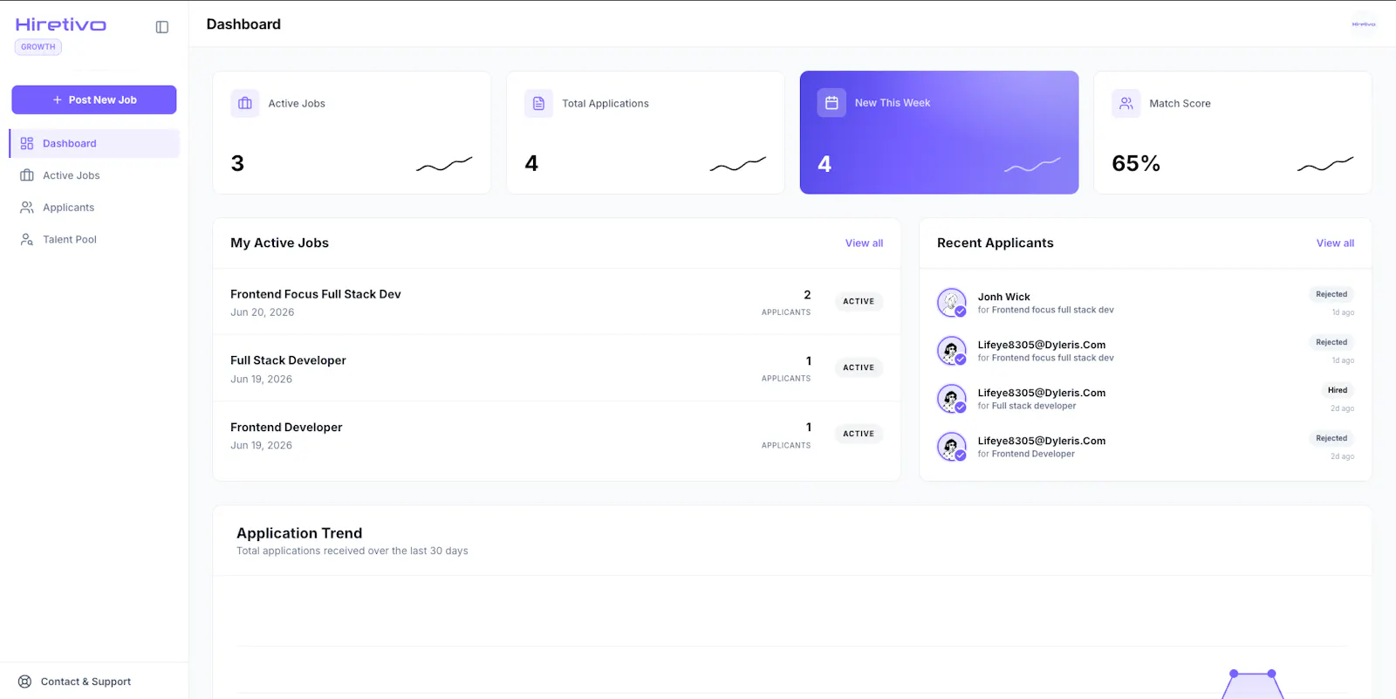Open Dashboard in the sidebar
The image size is (1396, 699).
pyautogui.click(x=94, y=143)
